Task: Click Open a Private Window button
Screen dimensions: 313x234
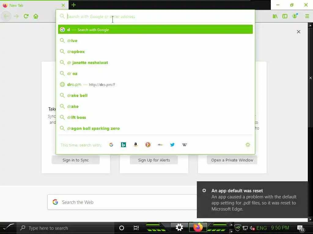Action: click(232, 160)
